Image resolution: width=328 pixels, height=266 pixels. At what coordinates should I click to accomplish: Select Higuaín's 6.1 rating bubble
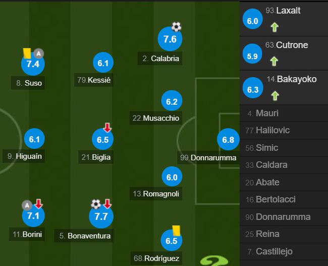(x=34, y=139)
